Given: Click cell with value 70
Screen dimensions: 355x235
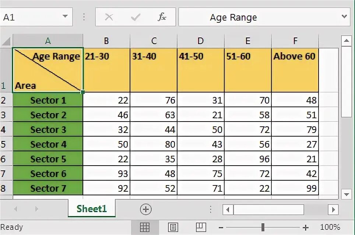Looking at the screenshot, I should click(x=248, y=100).
